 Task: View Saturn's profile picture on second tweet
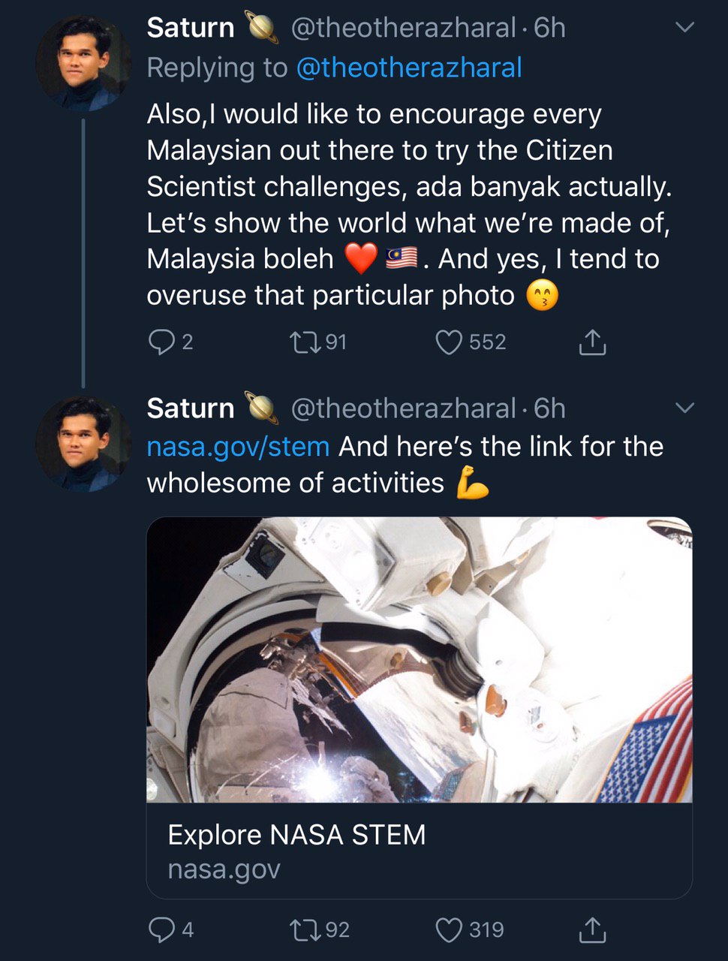pyautogui.click(x=83, y=443)
